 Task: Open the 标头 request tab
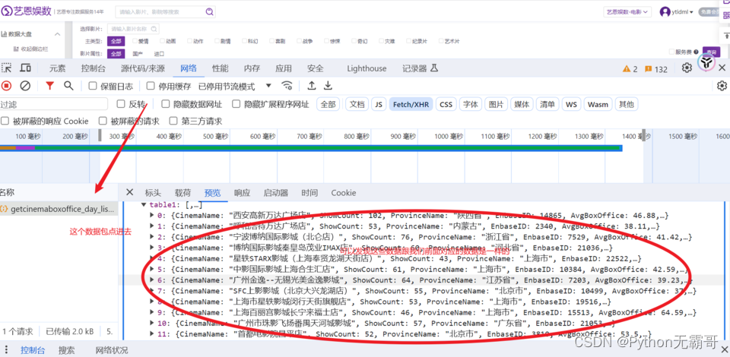tap(153, 193)
